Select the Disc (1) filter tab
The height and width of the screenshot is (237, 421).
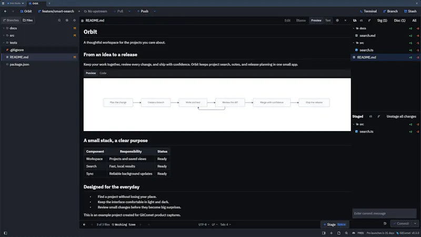click(x=399, y=21)
